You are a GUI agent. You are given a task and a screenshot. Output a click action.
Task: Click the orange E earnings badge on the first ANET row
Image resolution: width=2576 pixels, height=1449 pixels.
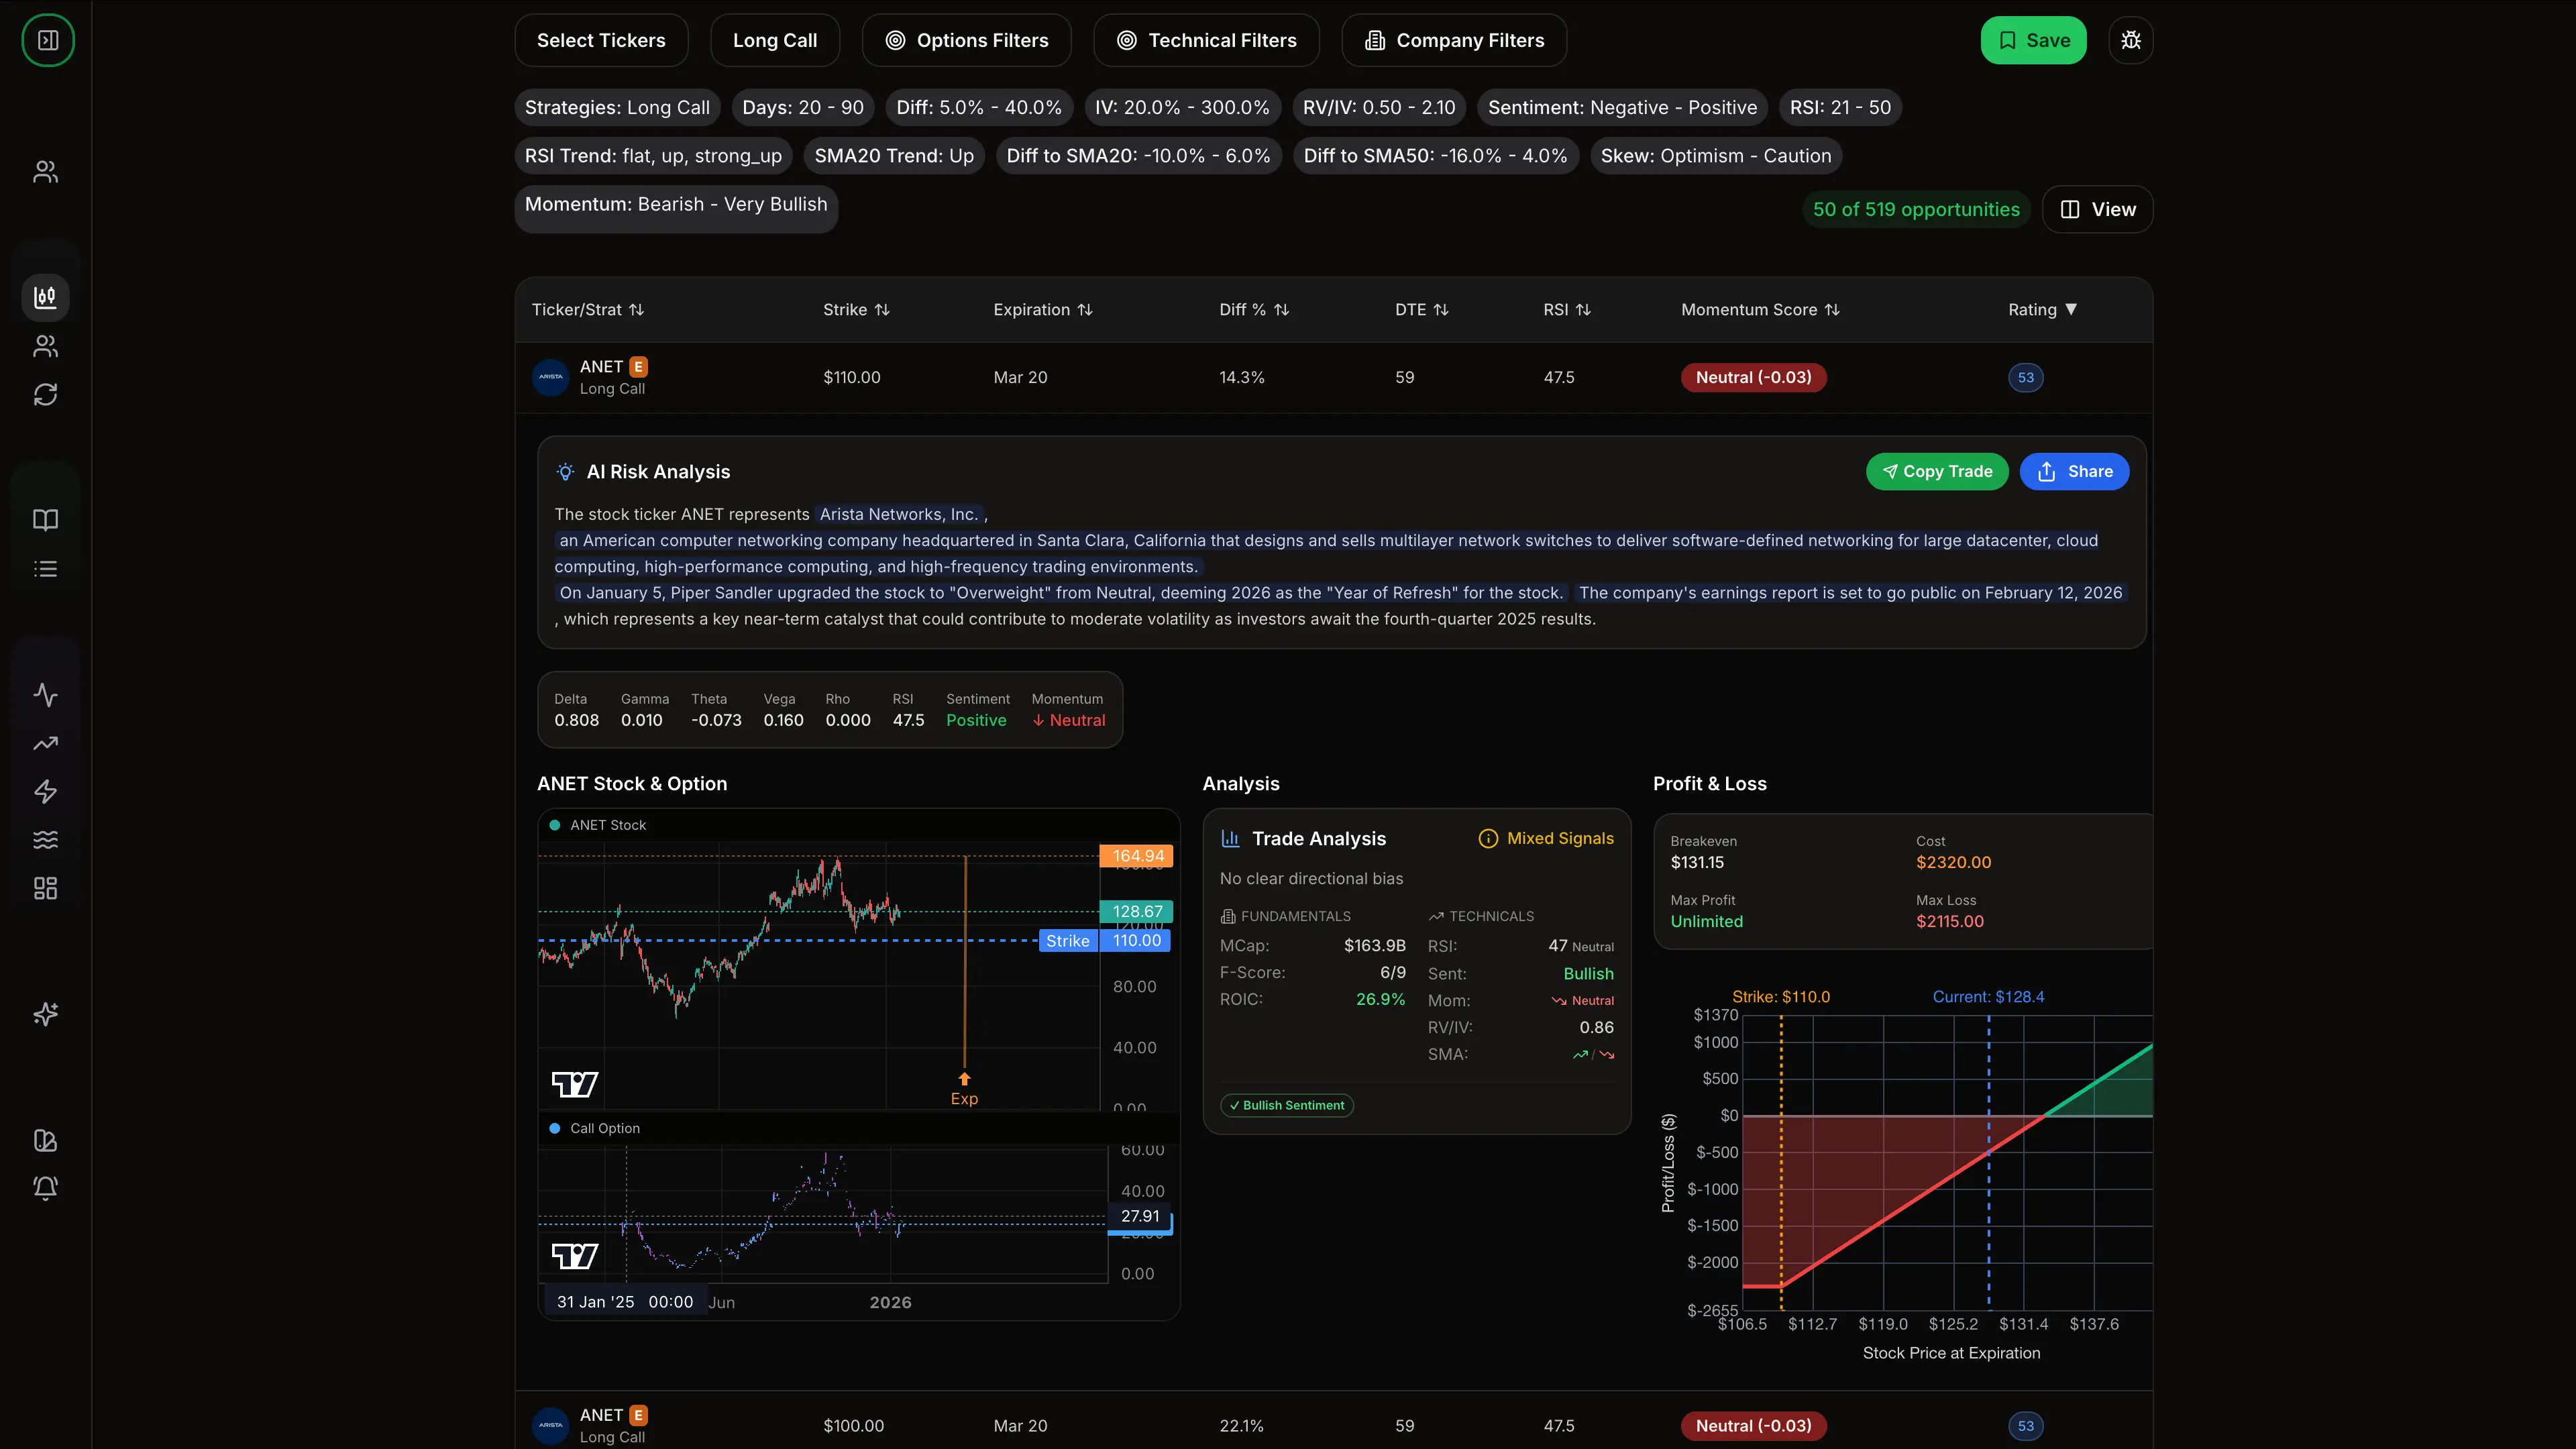[639, 367]
